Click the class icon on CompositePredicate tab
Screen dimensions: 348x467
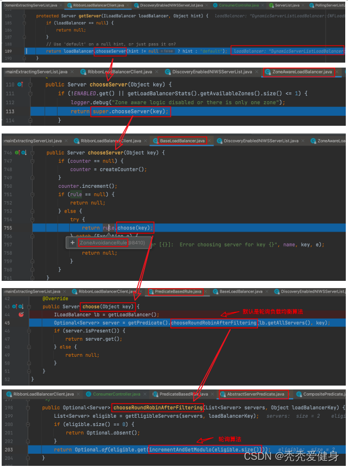pos(299,394)
